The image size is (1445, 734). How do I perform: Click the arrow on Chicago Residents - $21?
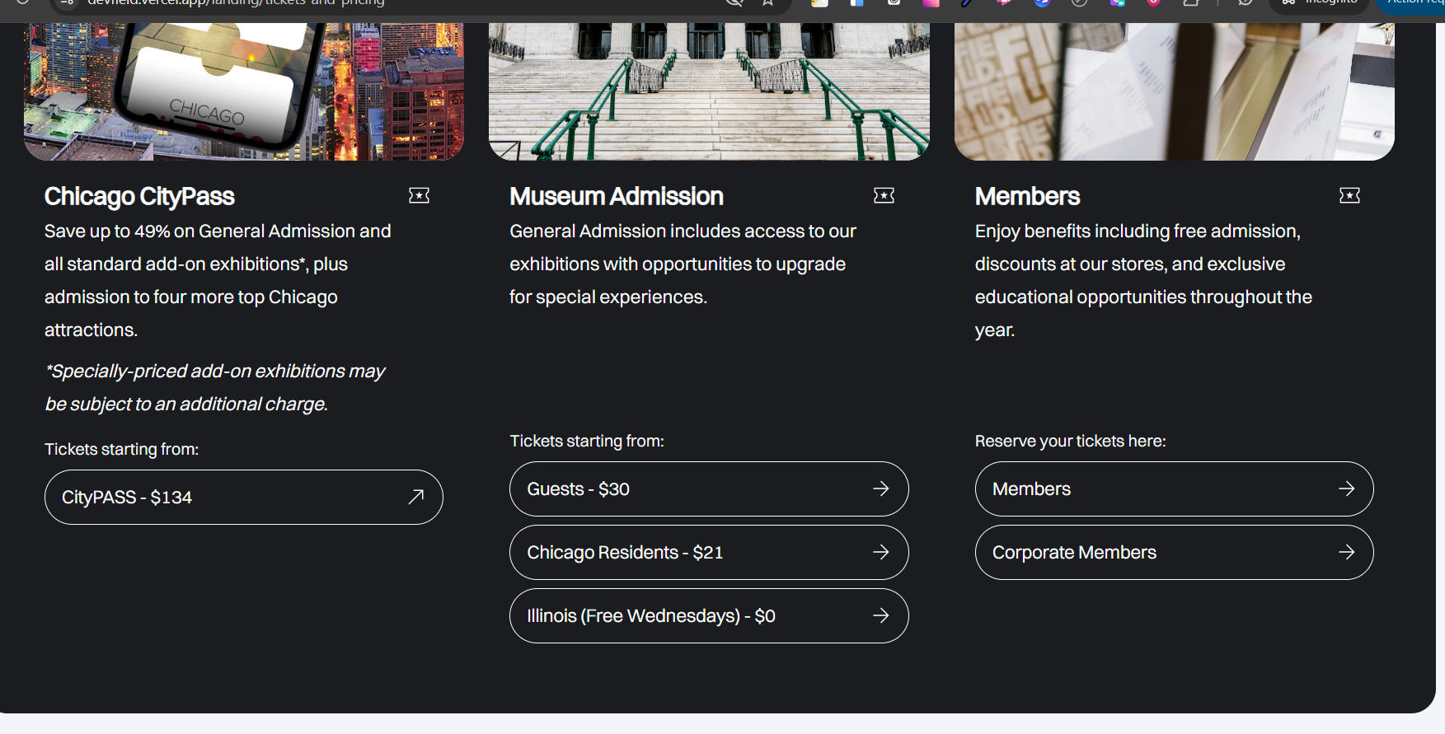tap(880, 552)
